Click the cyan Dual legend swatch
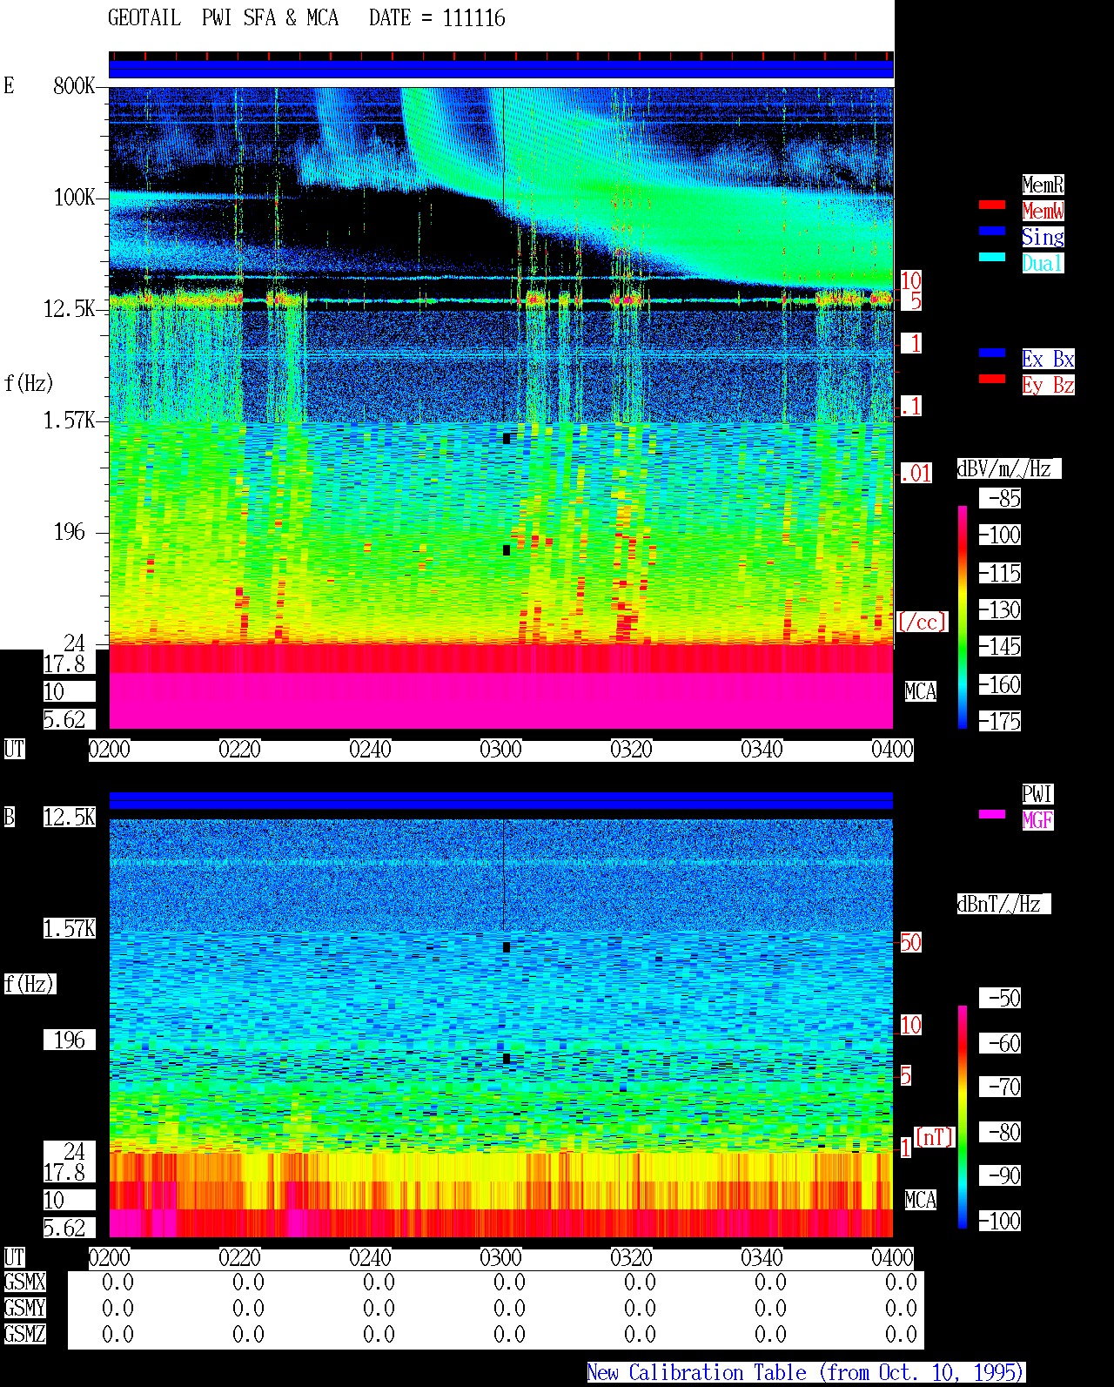Image resolution: width=1114 pixels, height=1387 pixels. pos(992,258)
